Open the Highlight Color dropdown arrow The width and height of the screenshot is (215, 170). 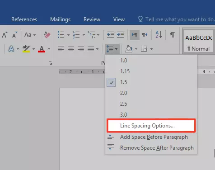pos(33,49)
